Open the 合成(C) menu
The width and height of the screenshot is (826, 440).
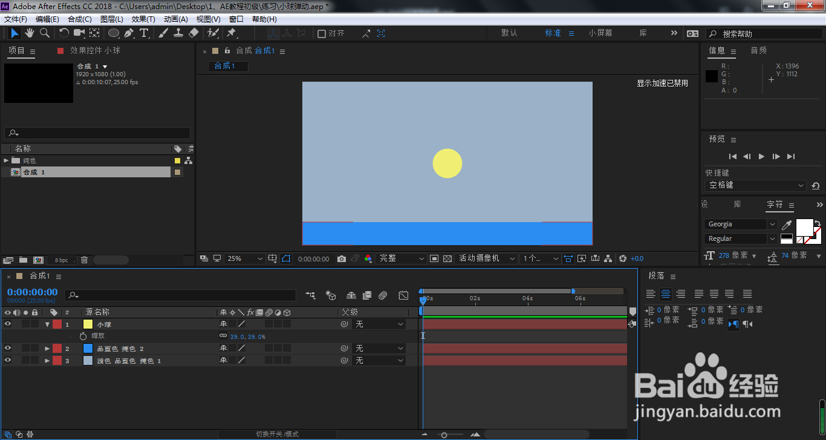click(80, 19)
